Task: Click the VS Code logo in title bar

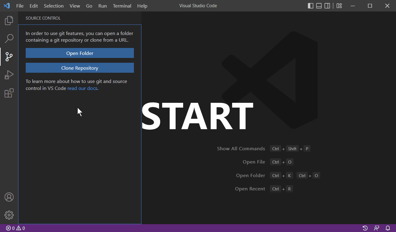Action: [7, 6]
